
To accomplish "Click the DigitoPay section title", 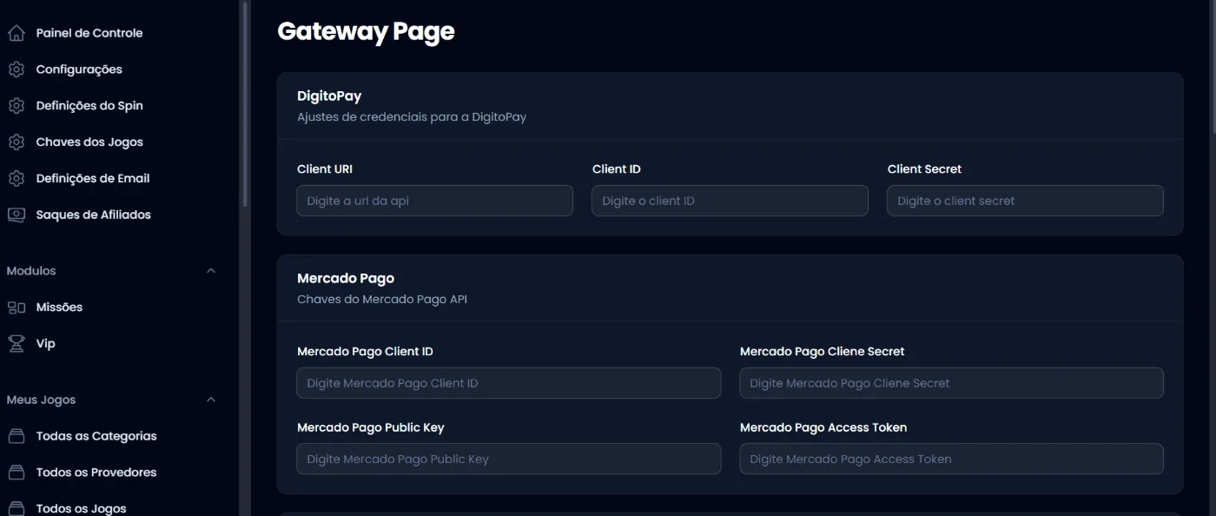I will pyautogui.click(x=329, y=96).
